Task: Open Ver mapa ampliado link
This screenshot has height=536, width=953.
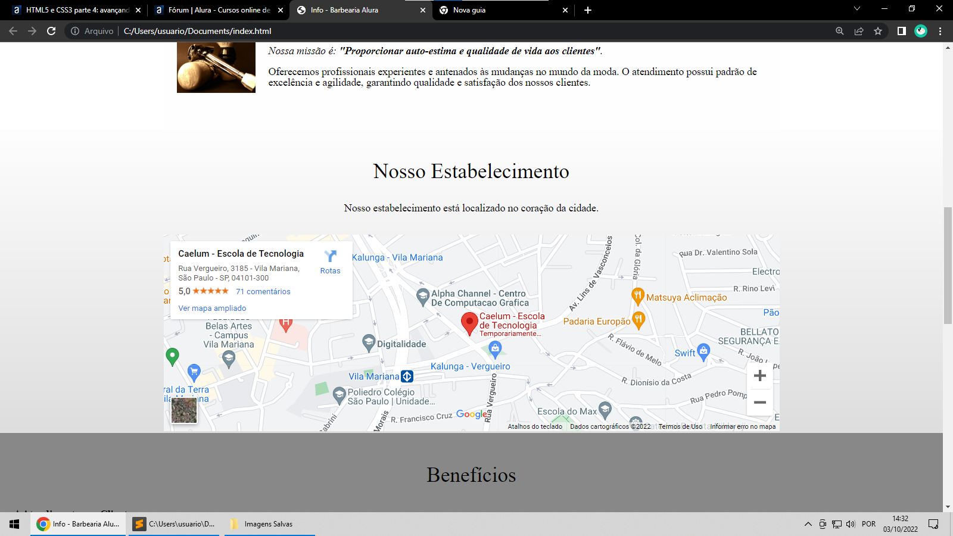Action: (212, 308)
